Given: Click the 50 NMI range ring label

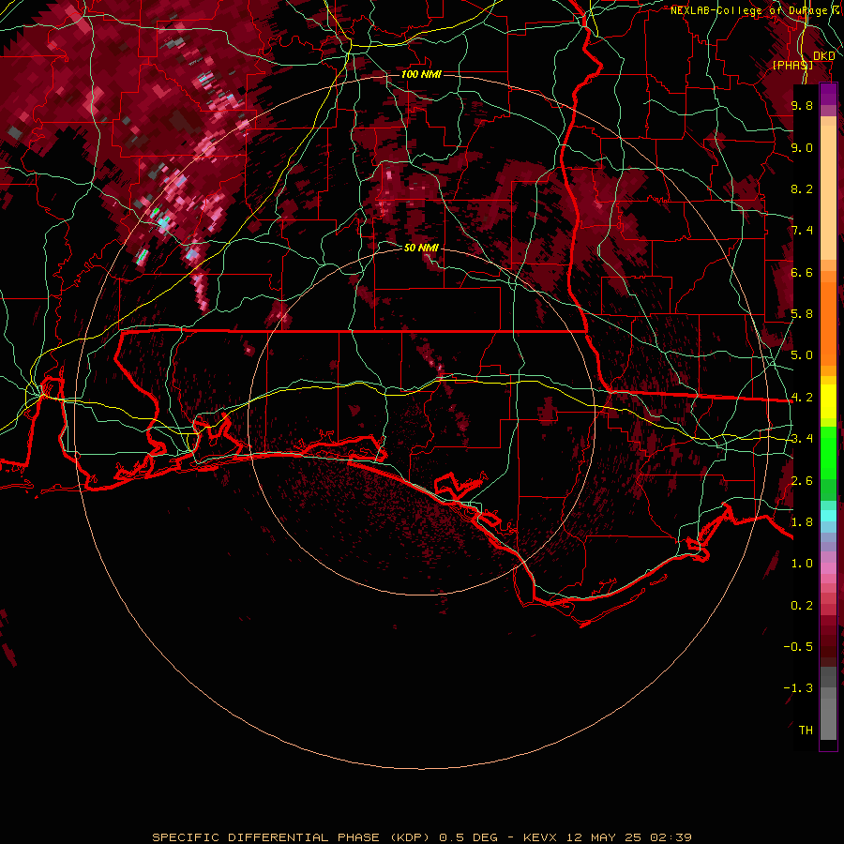Looking at the screenshot, I should [421, 248].
